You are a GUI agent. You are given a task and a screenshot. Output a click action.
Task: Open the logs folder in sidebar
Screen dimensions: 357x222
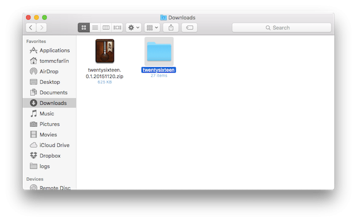tap(49, 166)
